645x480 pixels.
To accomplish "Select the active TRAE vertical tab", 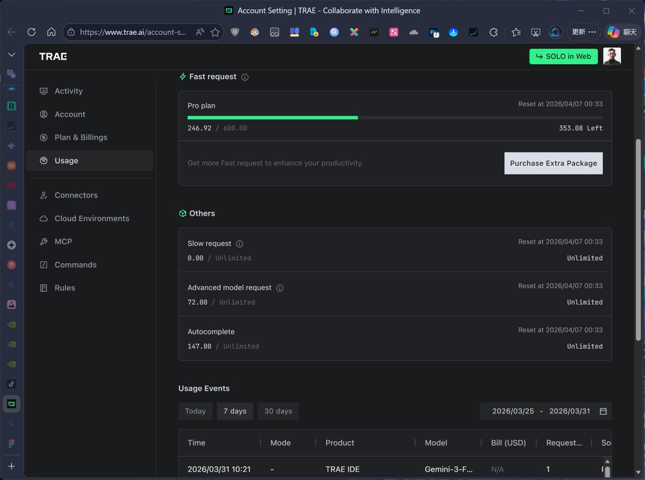I will click(11, 404).
